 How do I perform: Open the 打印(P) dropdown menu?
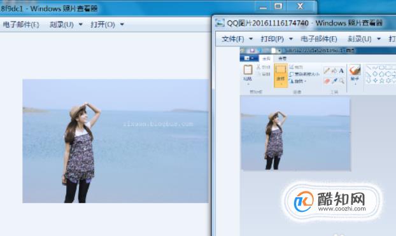click(x=276, y=39)
